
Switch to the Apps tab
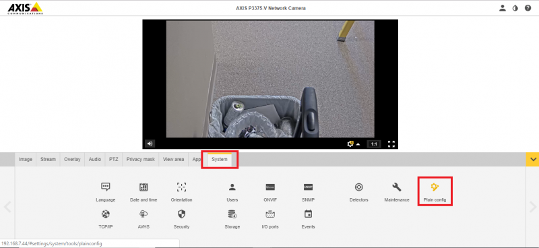click(196, 160)
